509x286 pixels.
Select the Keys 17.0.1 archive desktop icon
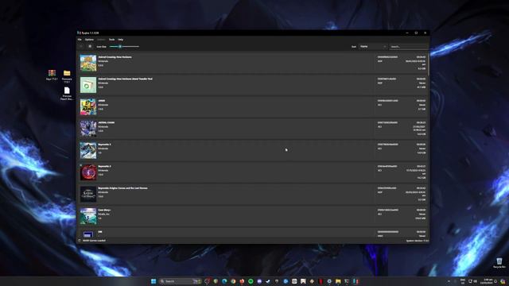point(52,75)
